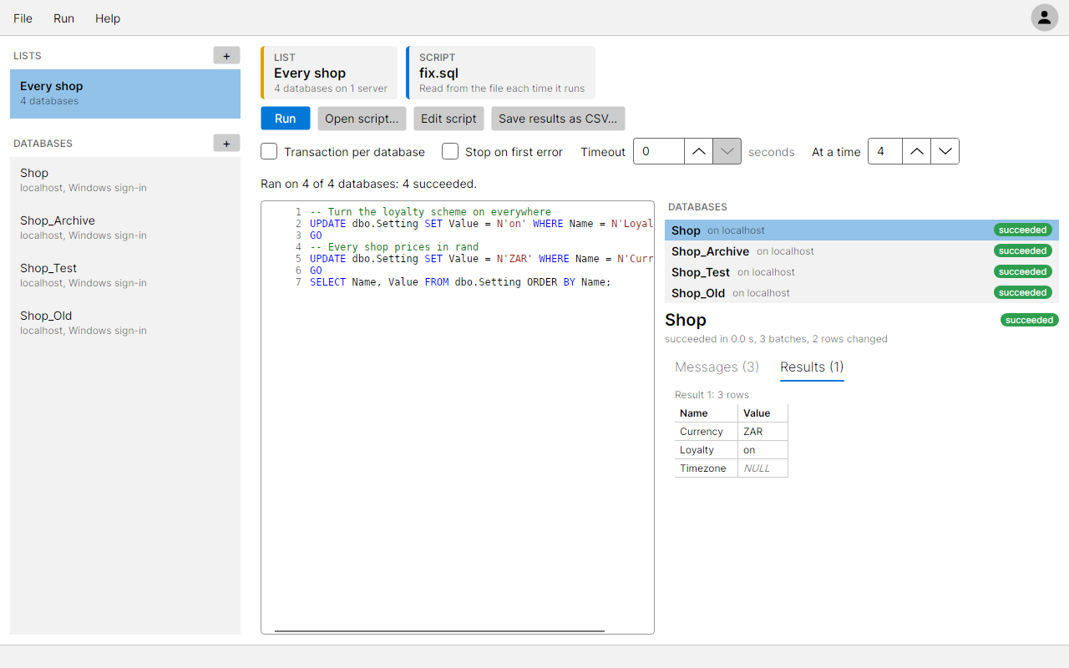Save results as CSV
Screen dimensions: 1069x668
[x=558, y=119]
